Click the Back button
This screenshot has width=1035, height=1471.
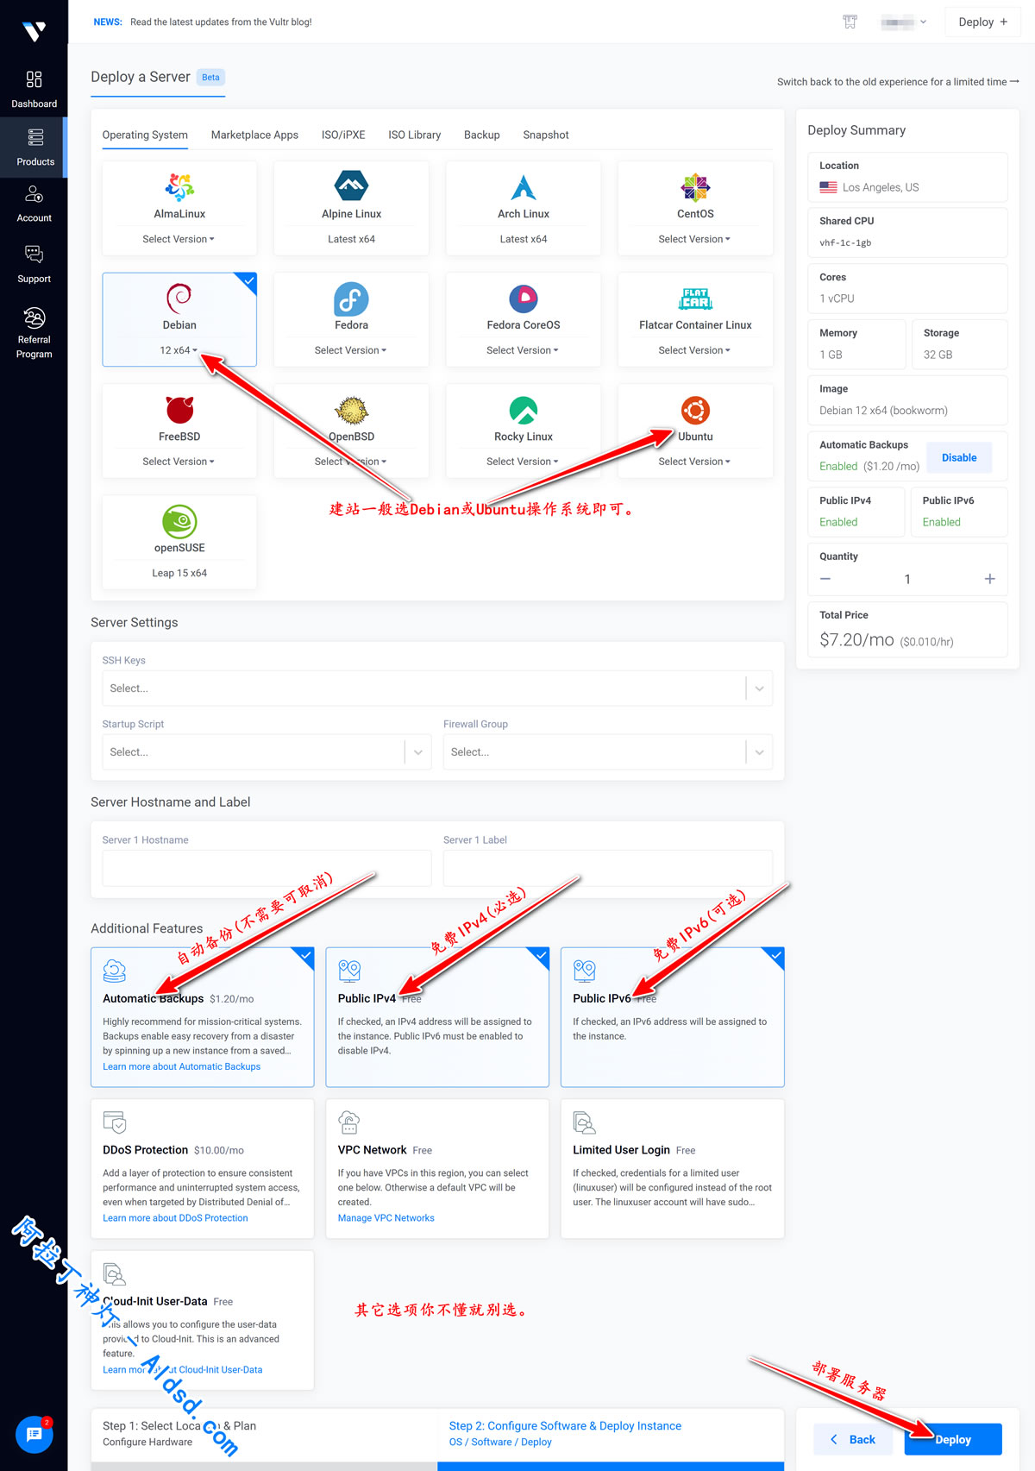[852, 1439]
